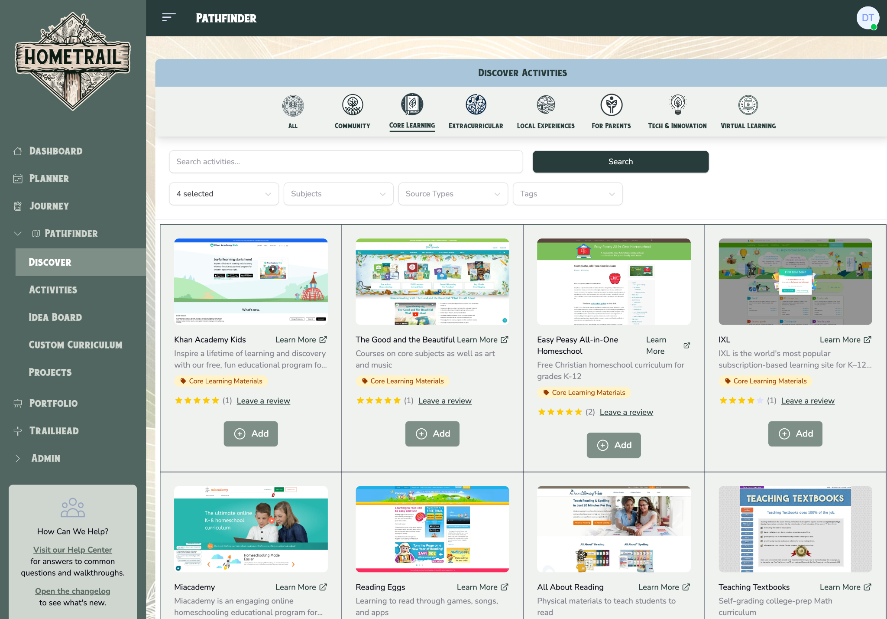
Task: Open the Source Types filter dropdown
Action: coord(453,194)
